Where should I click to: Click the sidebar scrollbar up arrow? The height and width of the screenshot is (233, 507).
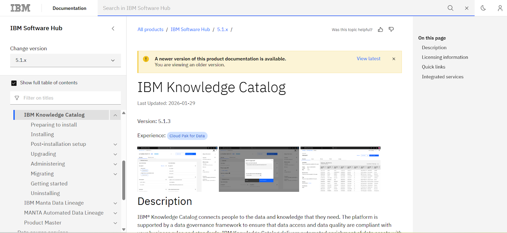point(124,113)
